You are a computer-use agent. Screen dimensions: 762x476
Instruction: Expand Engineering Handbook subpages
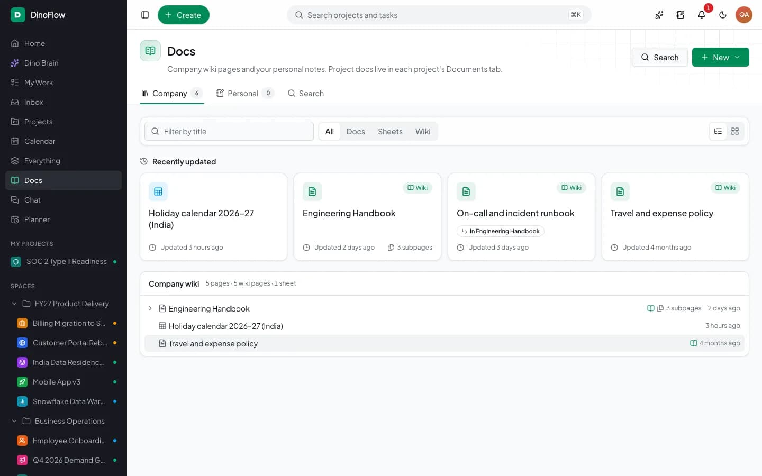click(150, 308)
